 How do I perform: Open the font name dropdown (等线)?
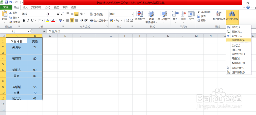pos(46,14)
